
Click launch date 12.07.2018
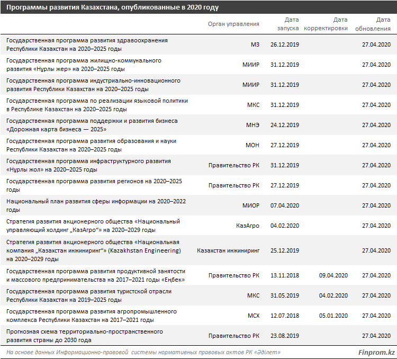[x=285, y=316]
